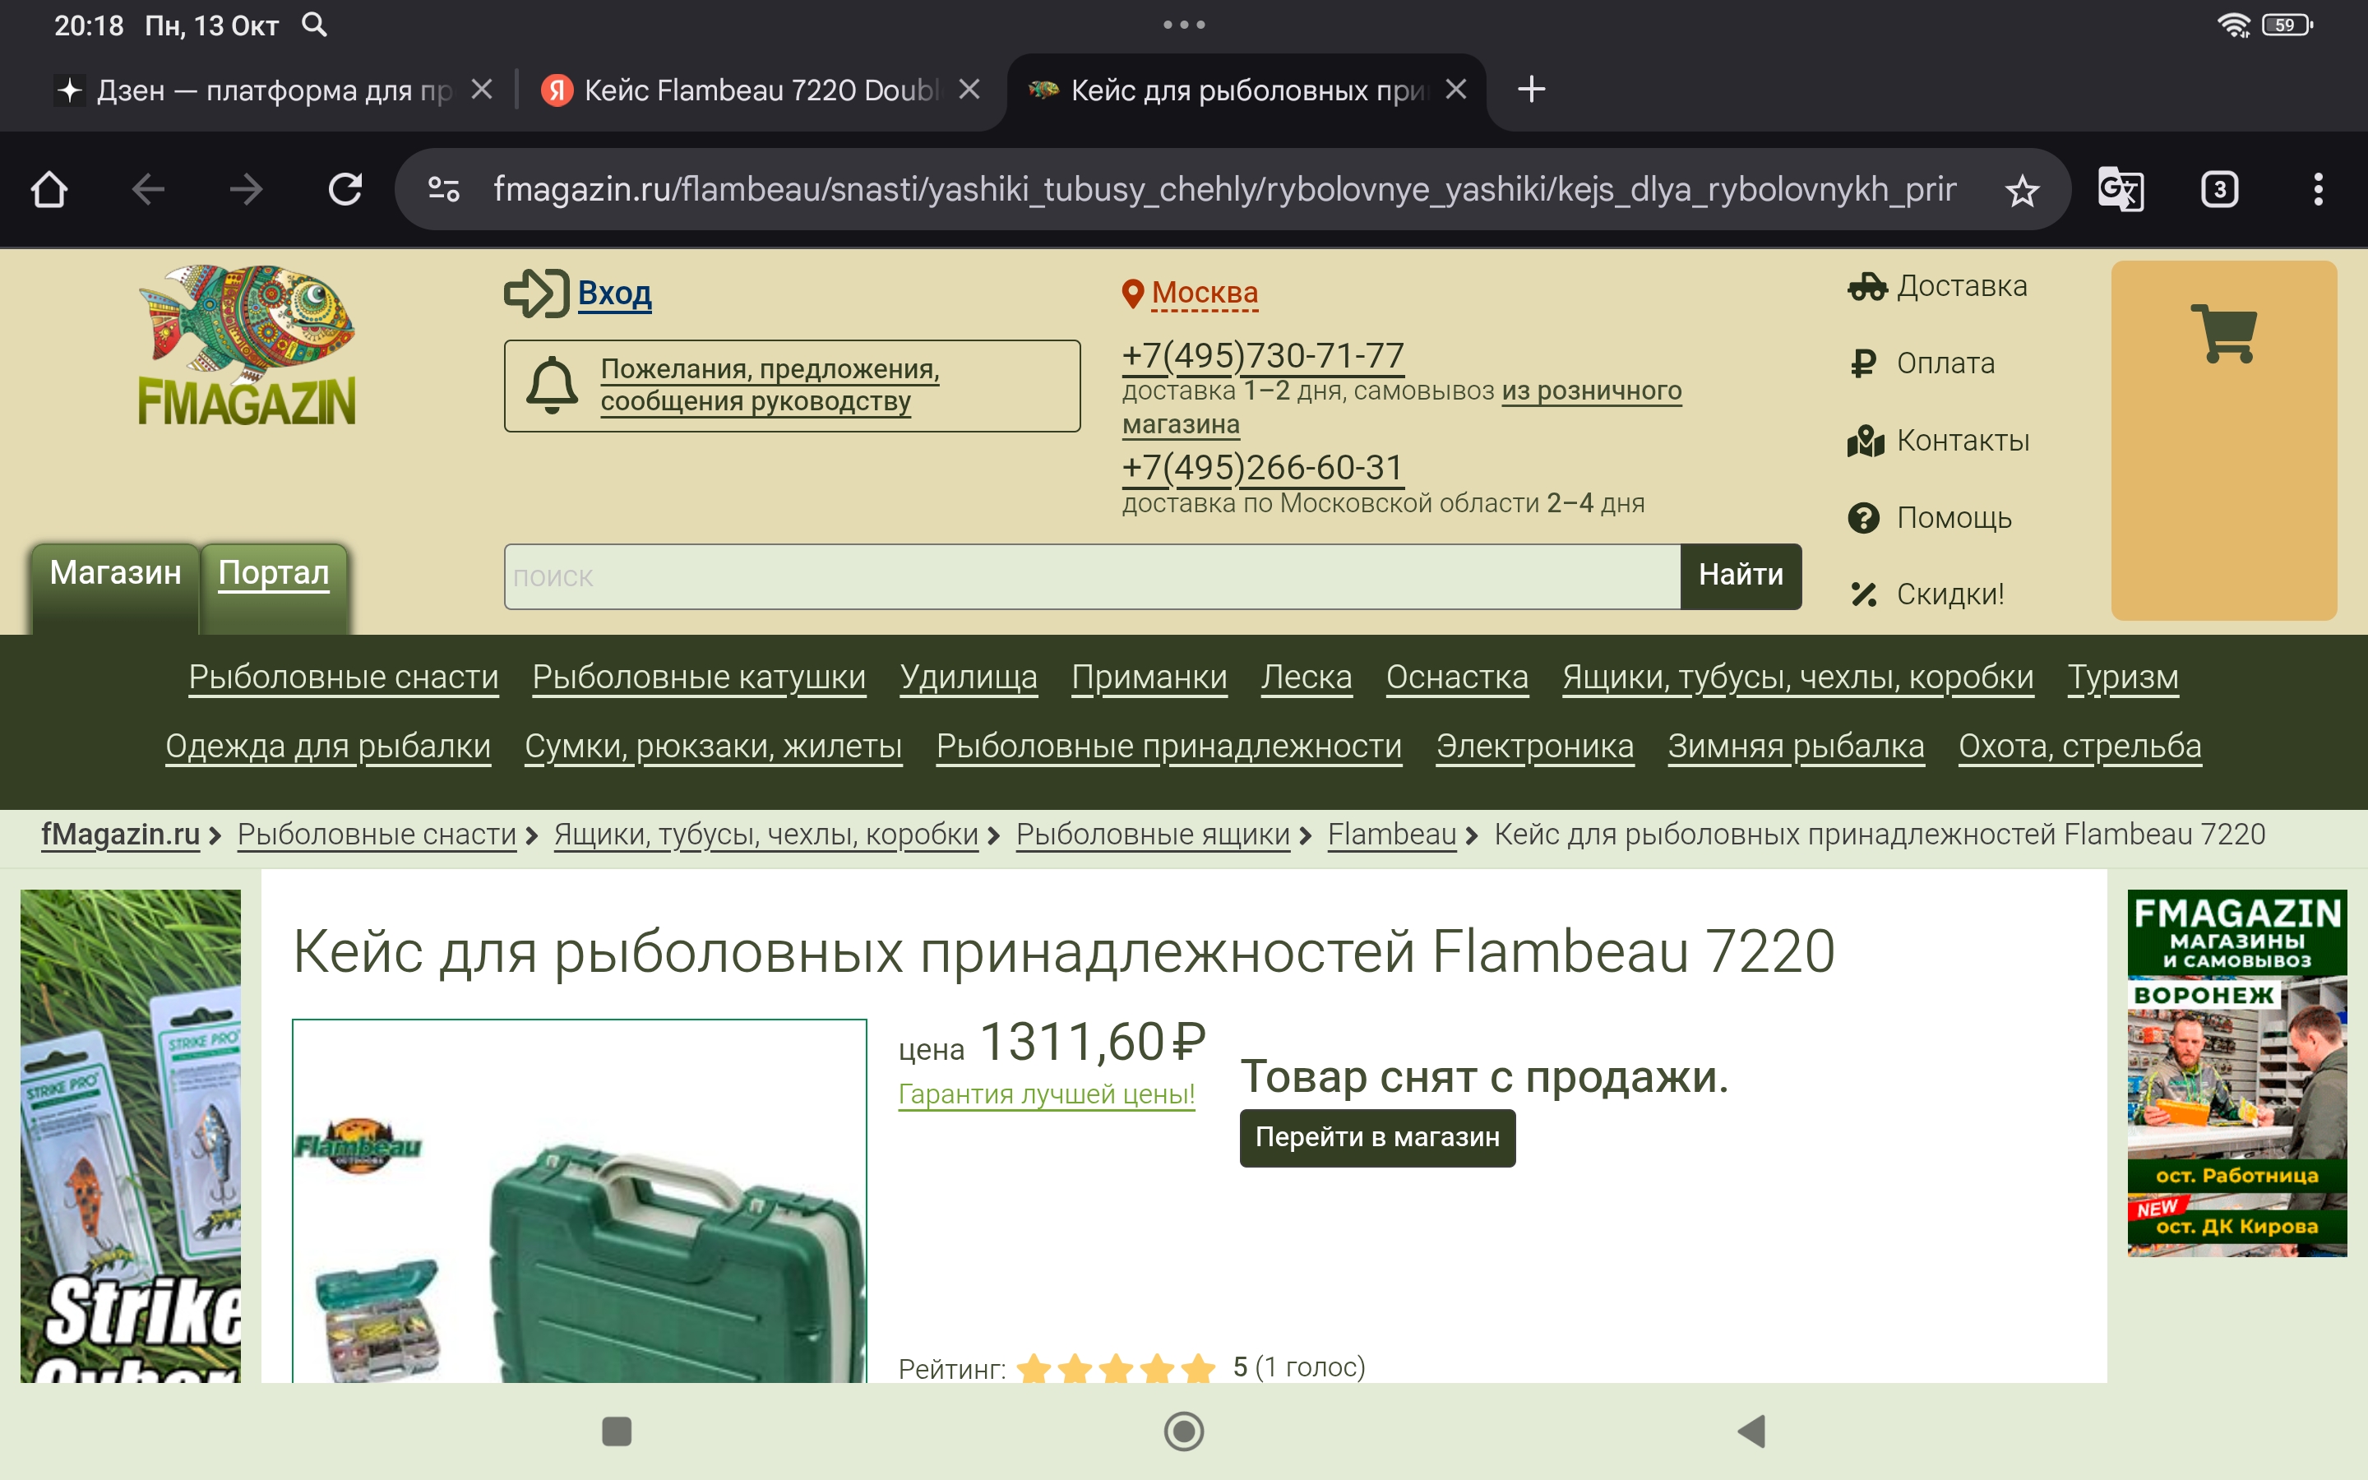
Task: Open the Зимняя рыбалка category
Action: (1796, 746)
